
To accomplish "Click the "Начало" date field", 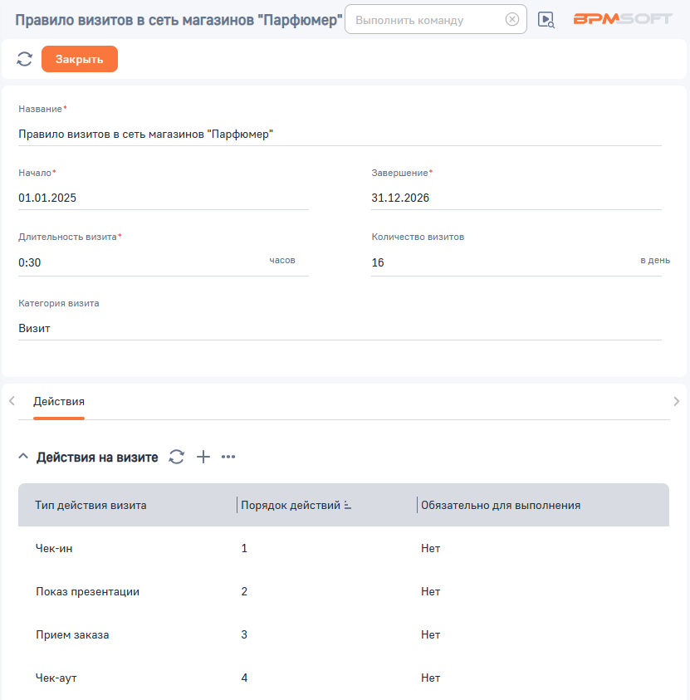I will point(163,198).
